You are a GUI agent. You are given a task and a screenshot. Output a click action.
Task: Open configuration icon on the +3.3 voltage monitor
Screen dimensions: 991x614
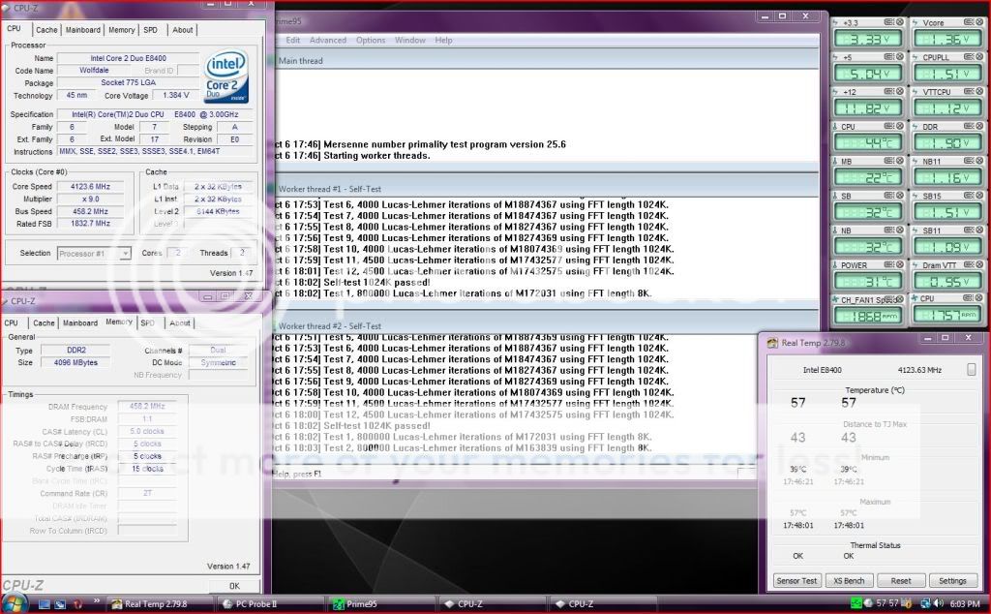(889, 22)
